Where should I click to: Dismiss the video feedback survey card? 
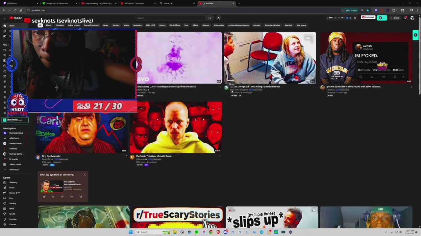[85, 175]
